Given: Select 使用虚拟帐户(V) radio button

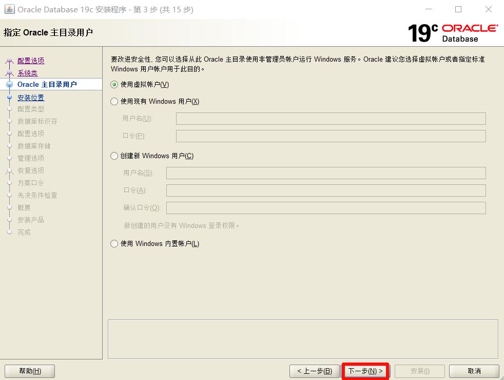Looking at the screenshot, I should point(114,85).
